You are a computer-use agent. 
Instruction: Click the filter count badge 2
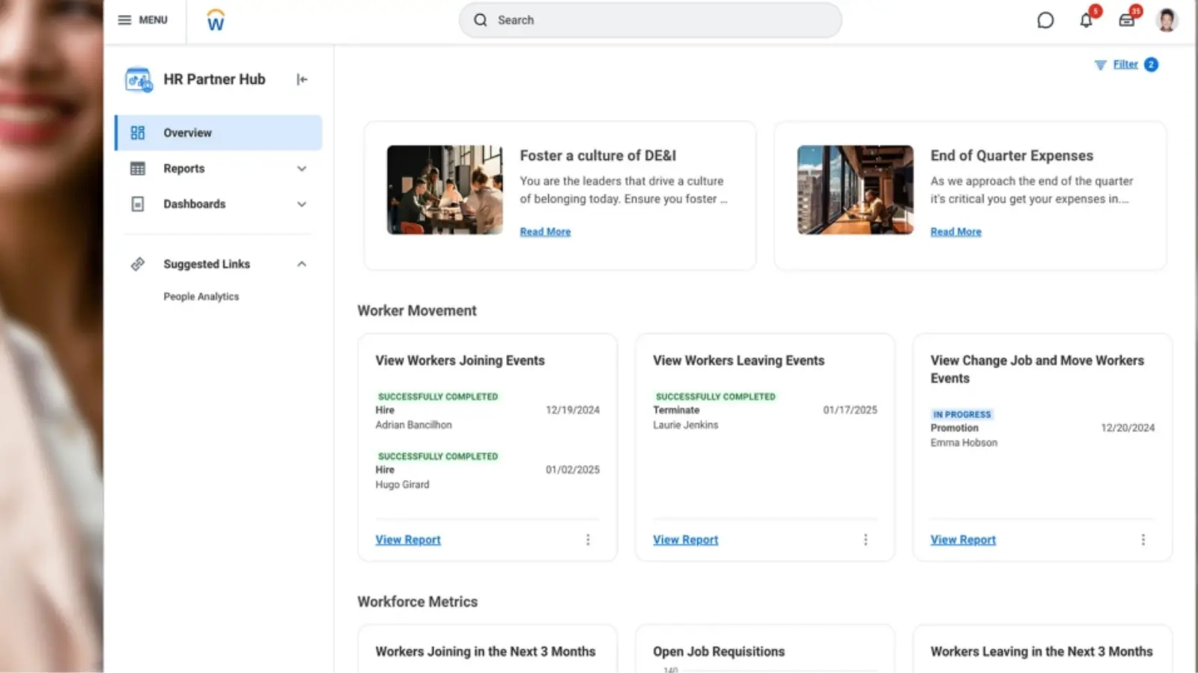coord(1152,65)
